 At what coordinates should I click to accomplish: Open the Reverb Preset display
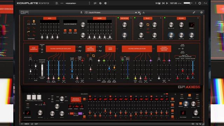(x=191, y=25)
